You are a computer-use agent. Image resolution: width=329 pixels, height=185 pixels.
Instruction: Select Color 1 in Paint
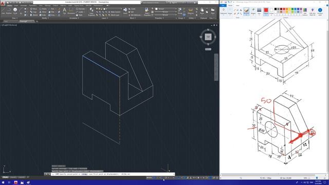[x=266, y=11]
